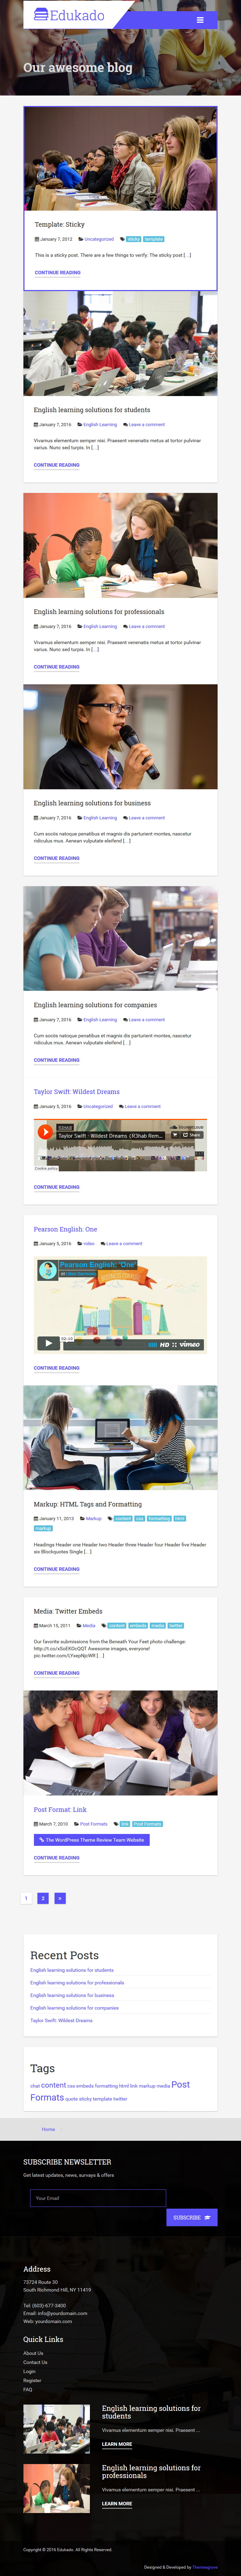The width and height of the screenshot is (241, 2576).
Task: Open FAQ in Quick Links
Action: (28, 2389)
